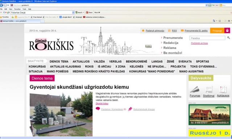Open the View menu
This screenshot has width=232, height=139.
click(11, 9)
